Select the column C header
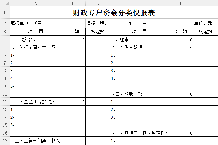218x145 pixels. pyautogui.click(x=98, y=3)
